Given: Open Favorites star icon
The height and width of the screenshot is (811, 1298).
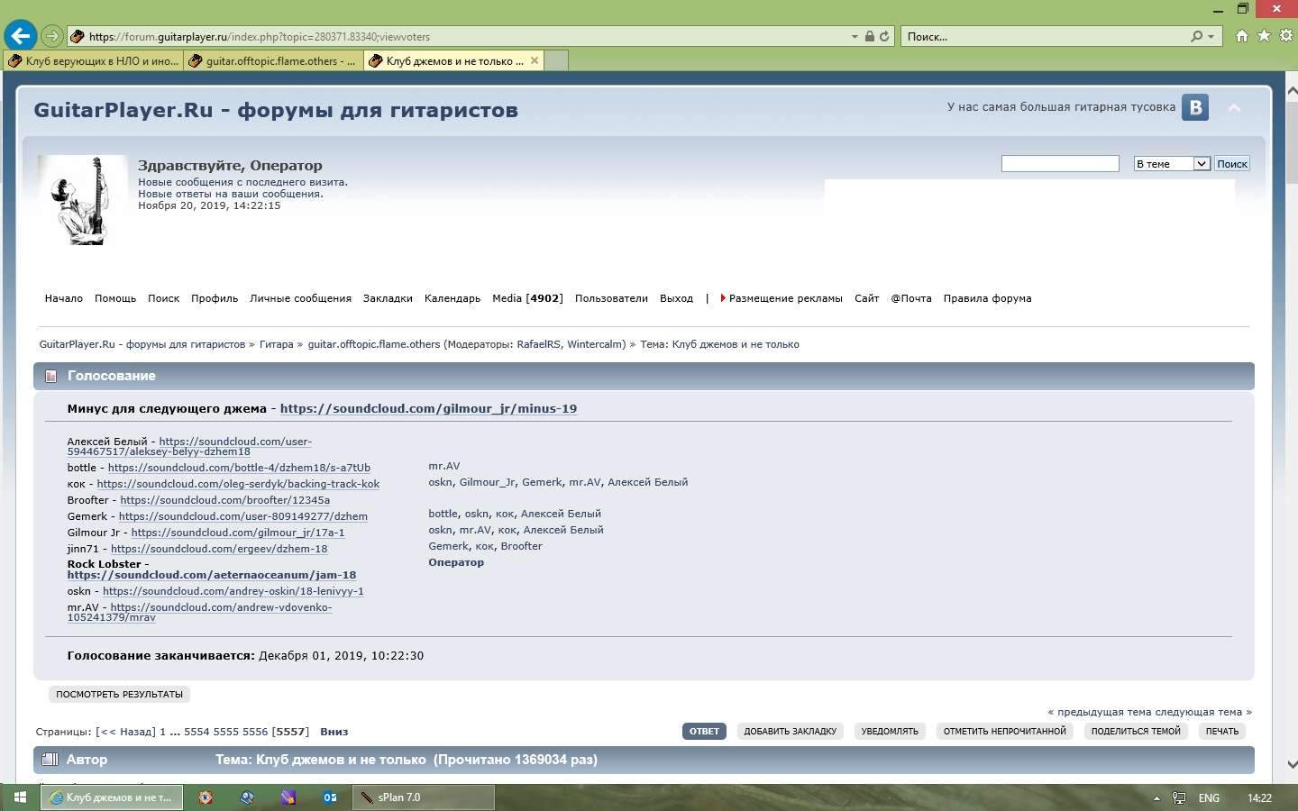Looking at the screenshot, I should point(1264,36).
